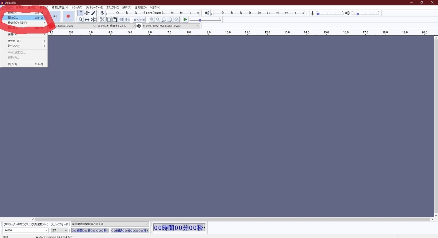This screenshot has width=438, height=238.
Task: Activate the Zoom tool
Action: pyautogui.click(x=81, y=19)
